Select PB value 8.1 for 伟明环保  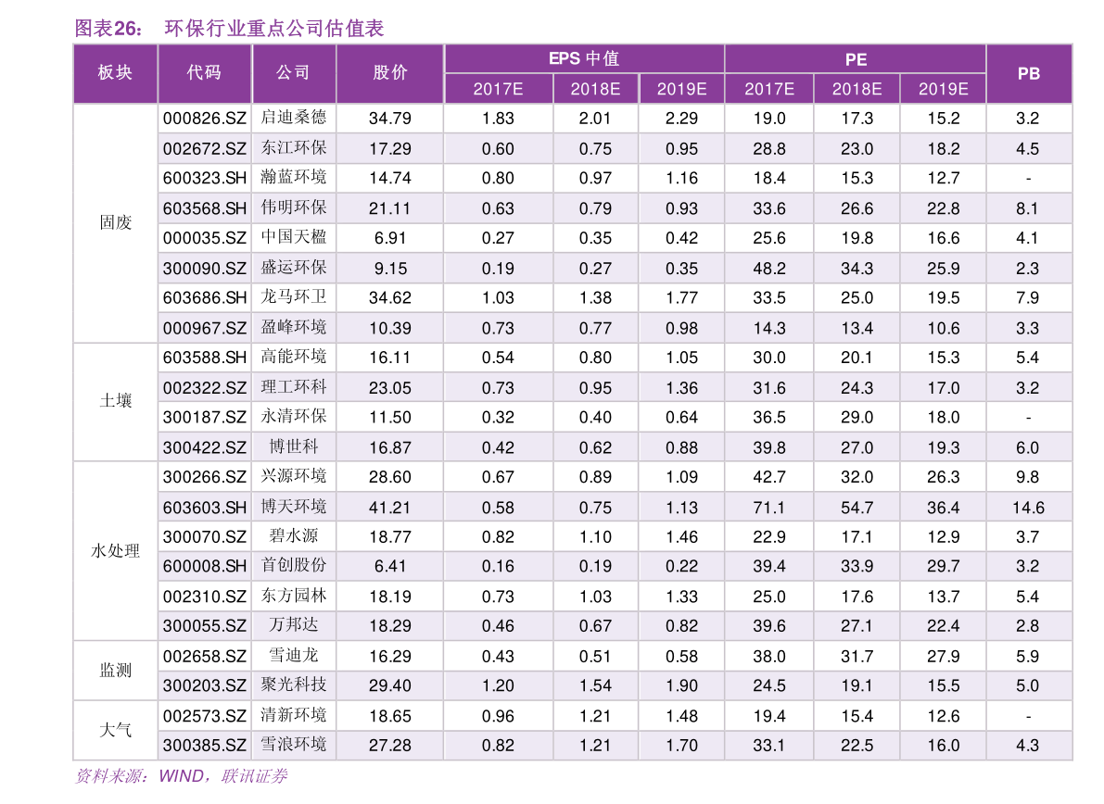tap(1027, 209)
